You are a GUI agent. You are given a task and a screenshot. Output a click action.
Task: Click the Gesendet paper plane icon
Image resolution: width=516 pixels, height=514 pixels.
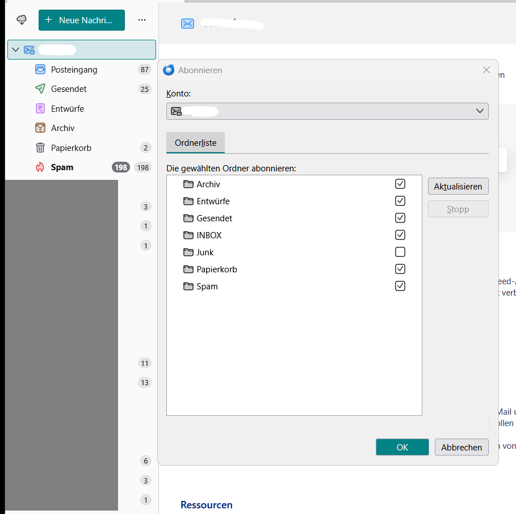40,89
